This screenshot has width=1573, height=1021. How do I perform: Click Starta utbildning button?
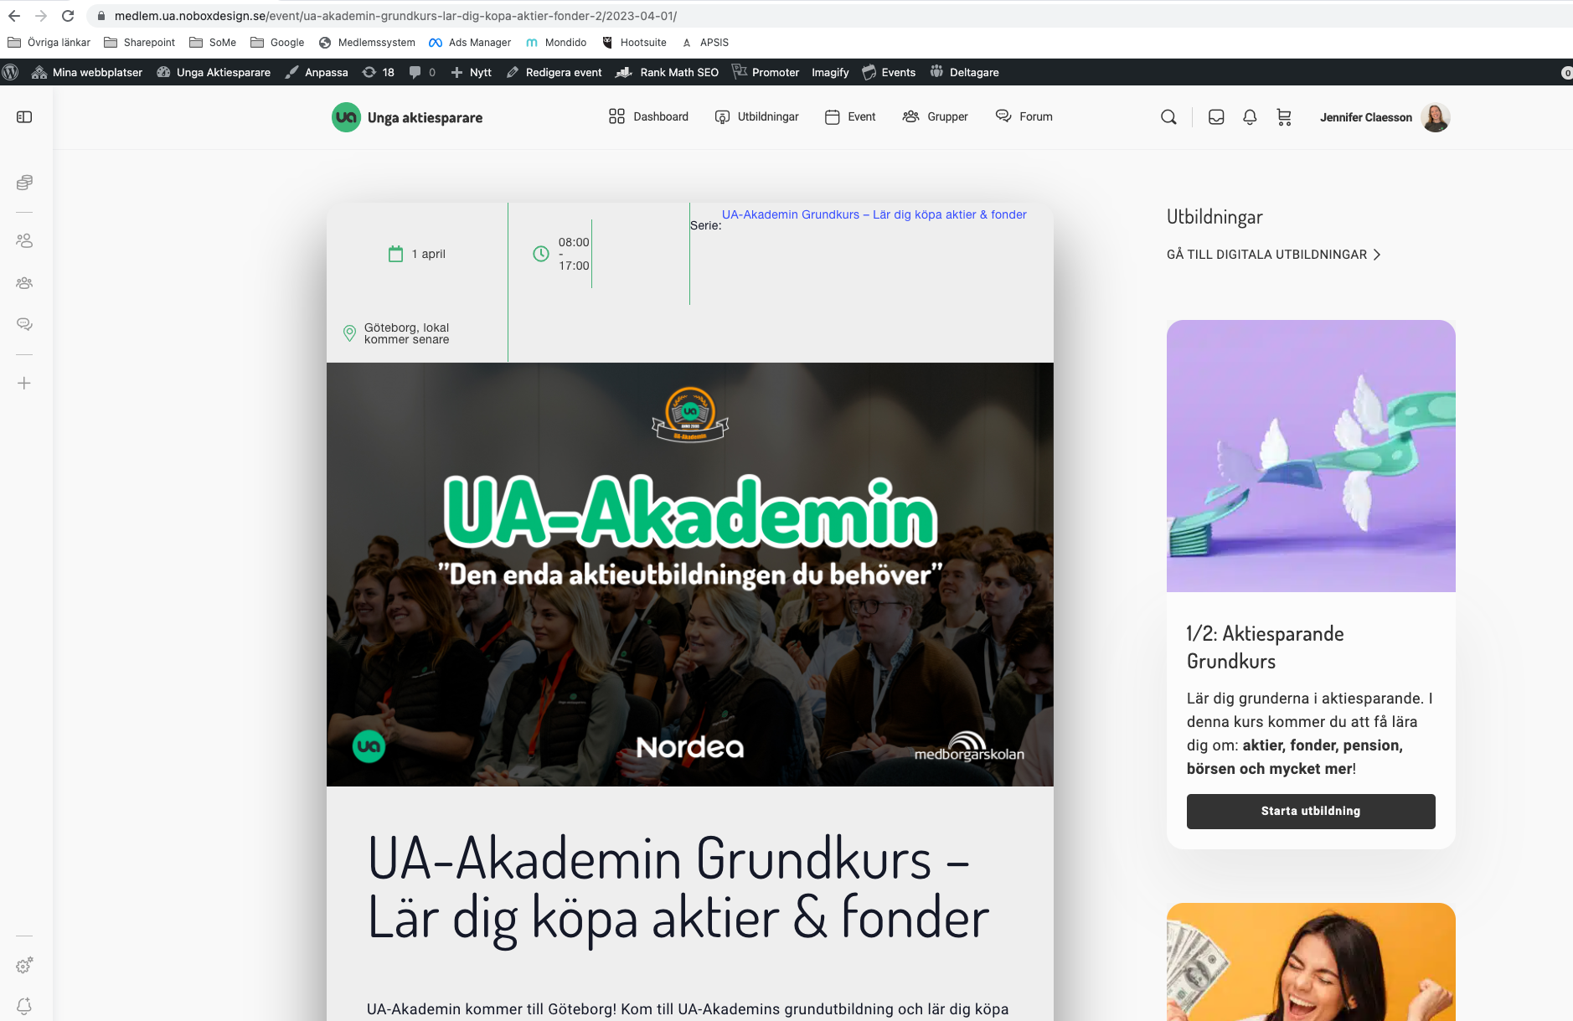[1311, 811]
